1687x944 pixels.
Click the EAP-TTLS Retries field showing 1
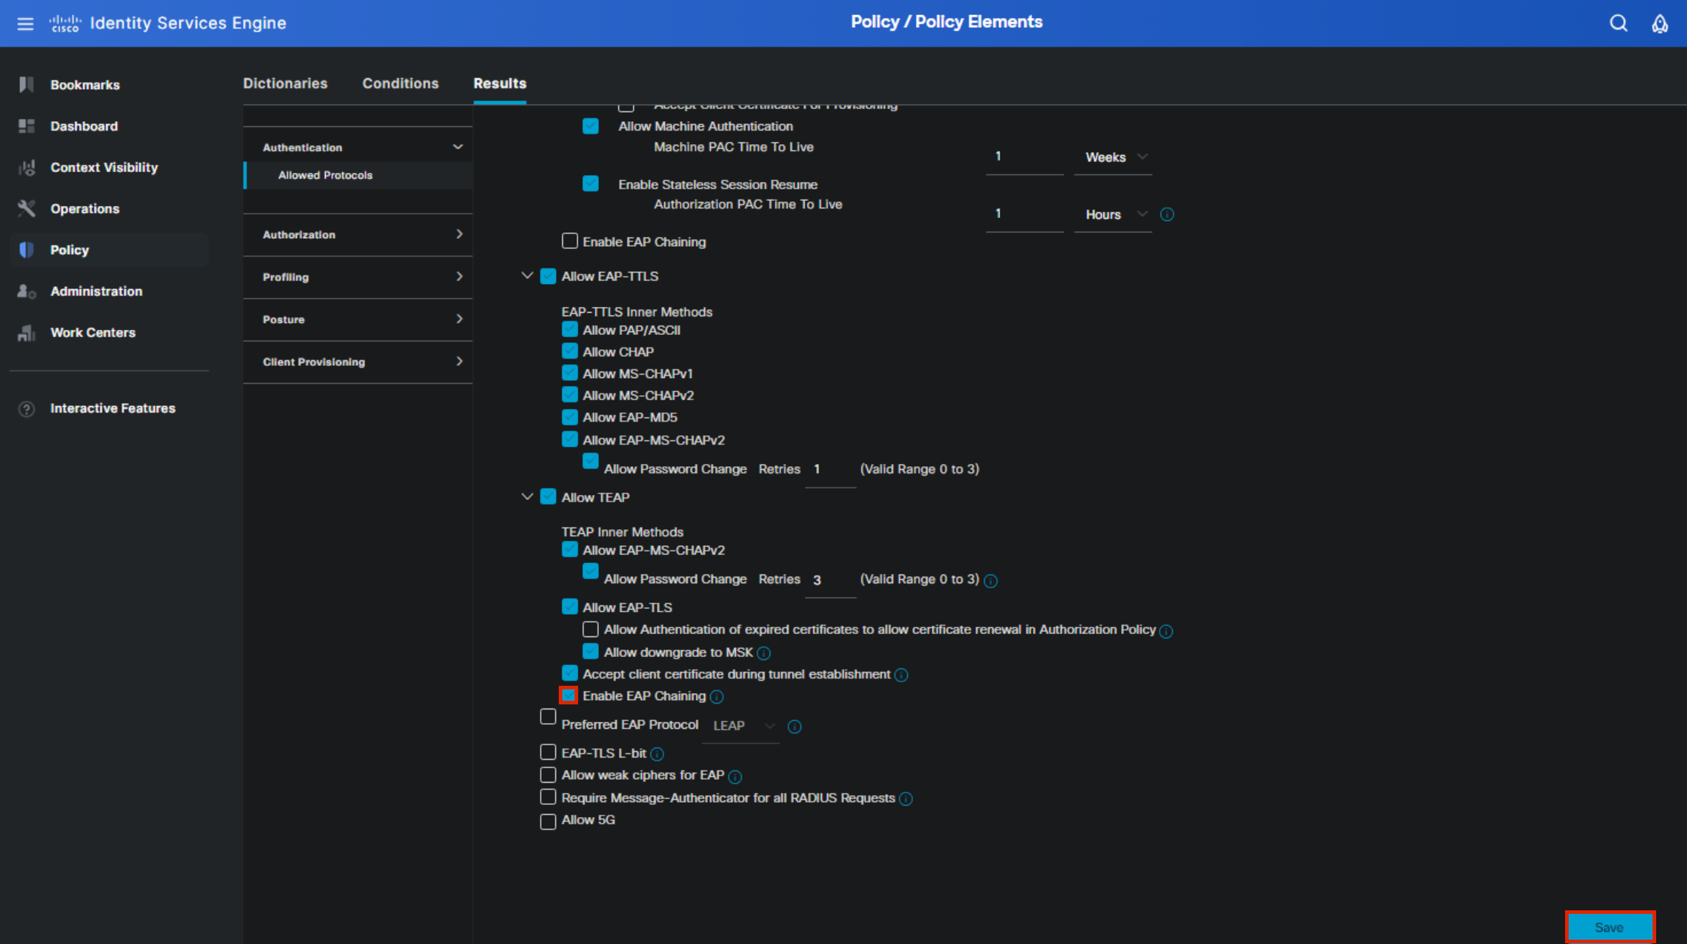(x=830, y=469)
